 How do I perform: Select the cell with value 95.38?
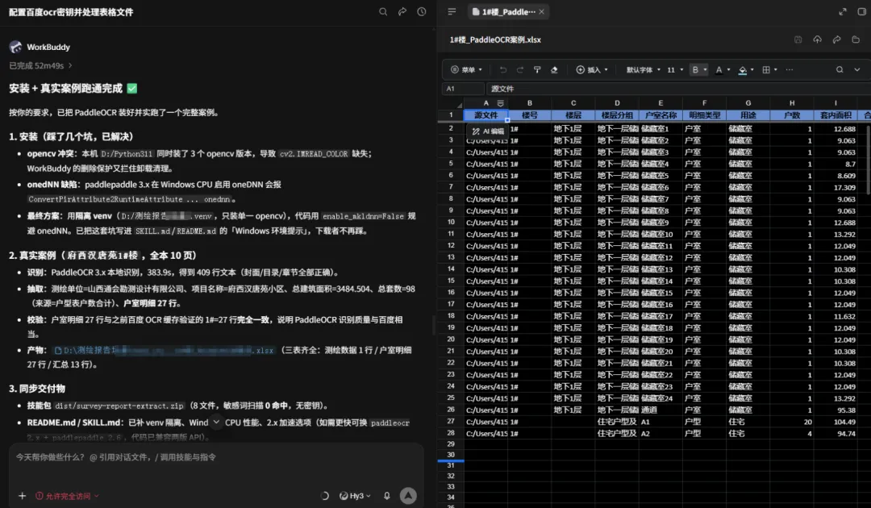[x=836, y=410]
